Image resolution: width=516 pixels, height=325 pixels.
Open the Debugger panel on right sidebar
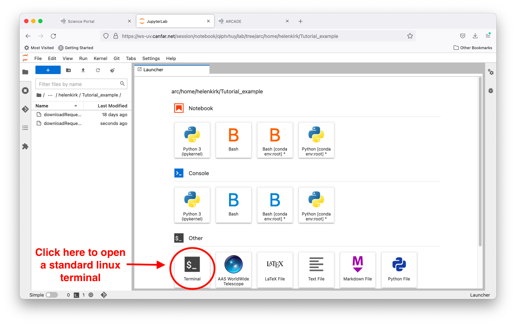[491, 91]
